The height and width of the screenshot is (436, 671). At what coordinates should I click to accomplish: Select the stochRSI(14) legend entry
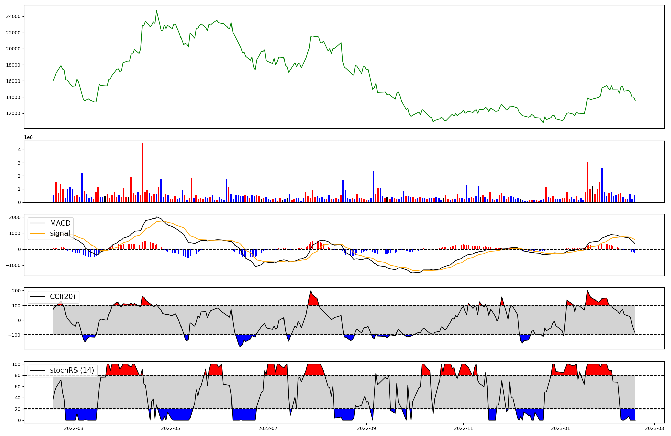pos(72,370)
